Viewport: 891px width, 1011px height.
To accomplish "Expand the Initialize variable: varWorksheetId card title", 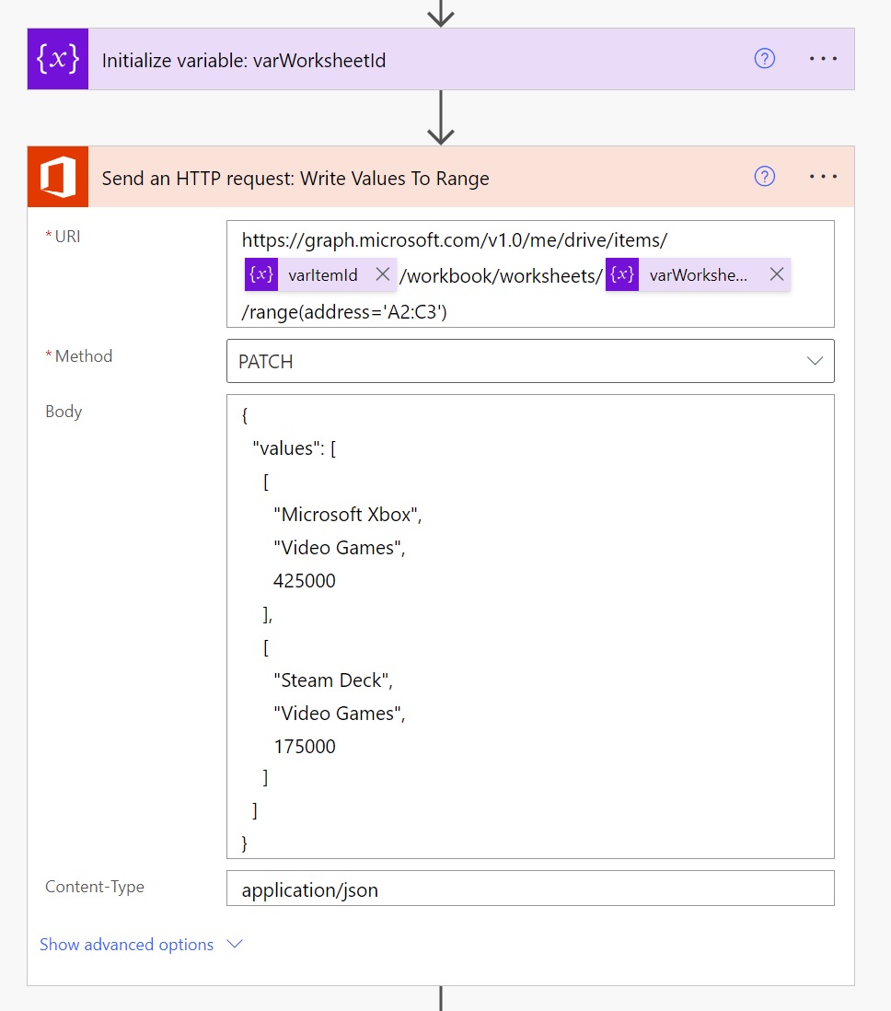I will tap(243, 61).
